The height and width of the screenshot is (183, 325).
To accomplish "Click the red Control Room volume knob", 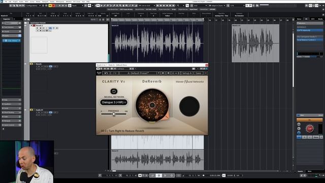I will (310, 129).
